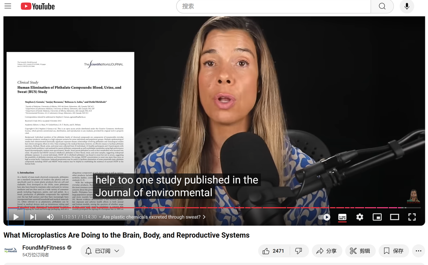
Task: Enable theater mode
Action: pos(395,217)
